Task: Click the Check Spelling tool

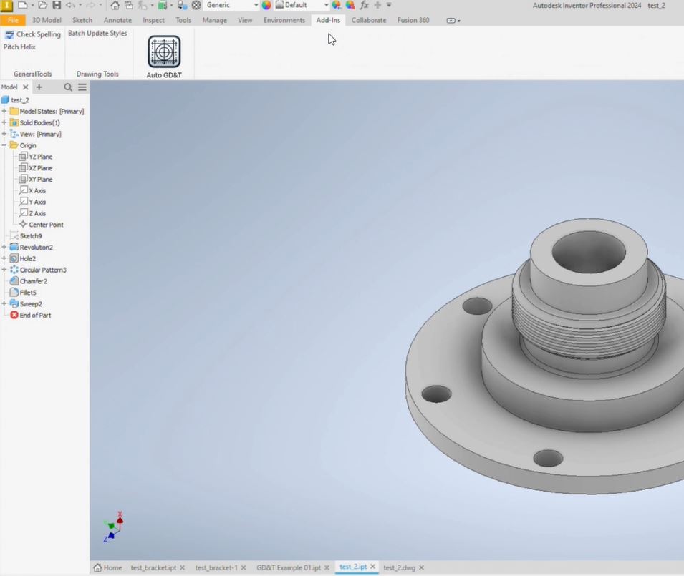Action: tap(33, 34)
